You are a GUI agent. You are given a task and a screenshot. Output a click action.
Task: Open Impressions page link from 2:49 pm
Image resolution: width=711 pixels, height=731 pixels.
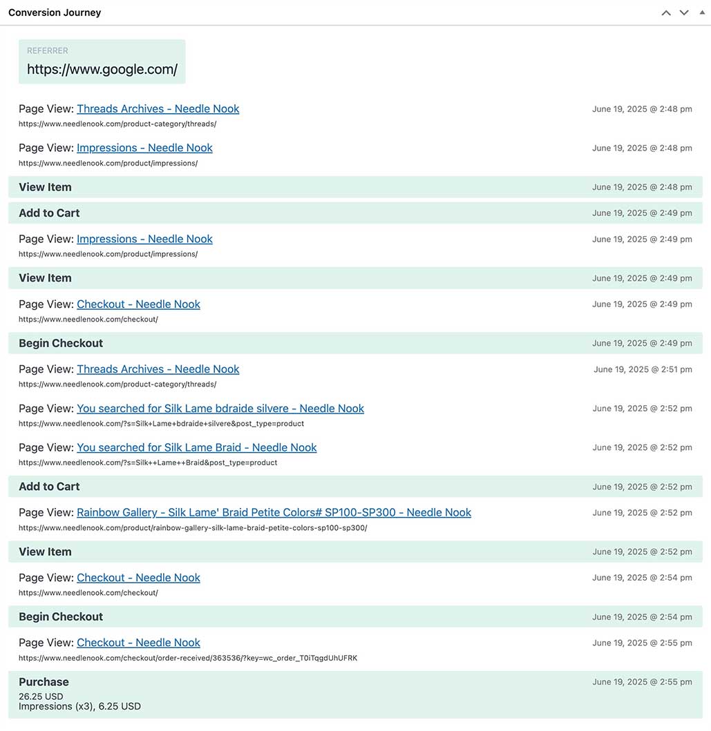pos(144,239)
